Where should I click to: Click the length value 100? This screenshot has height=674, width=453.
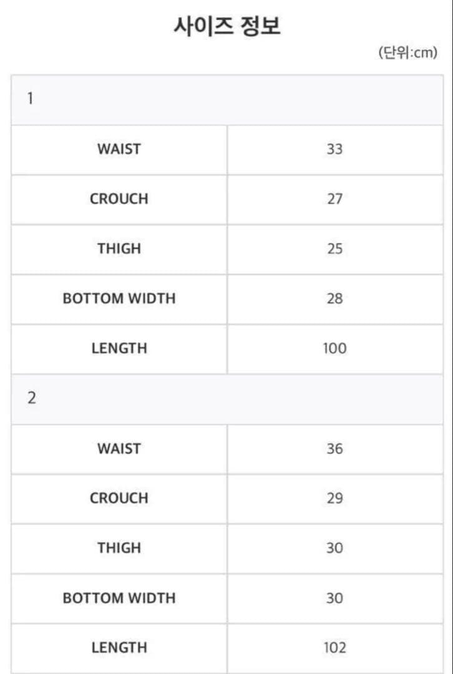pyautogui.click(x=334, y=348)
